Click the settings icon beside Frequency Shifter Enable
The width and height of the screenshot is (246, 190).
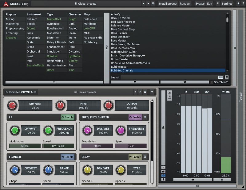145,117
